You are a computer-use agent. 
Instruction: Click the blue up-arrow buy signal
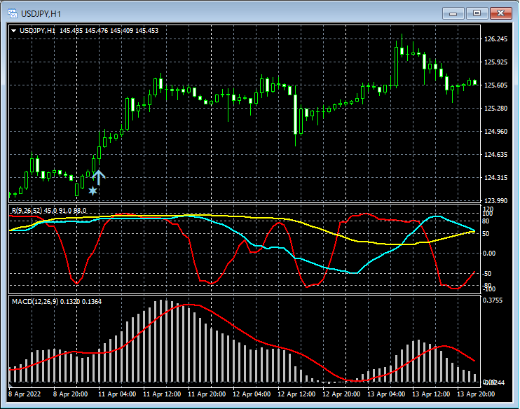point(98,176)
